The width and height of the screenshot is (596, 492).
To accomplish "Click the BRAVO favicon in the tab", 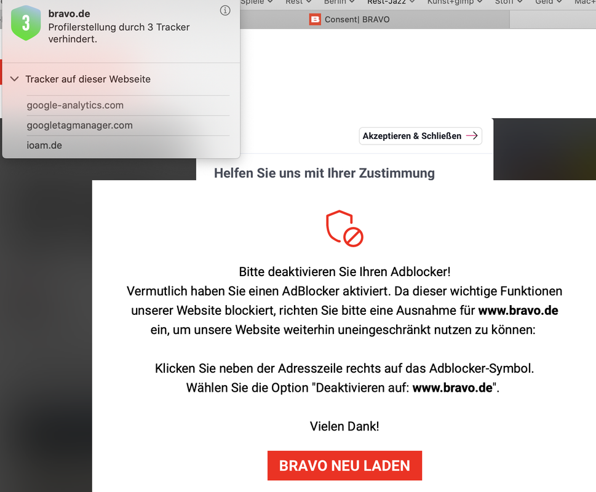I will click(315, 20).
